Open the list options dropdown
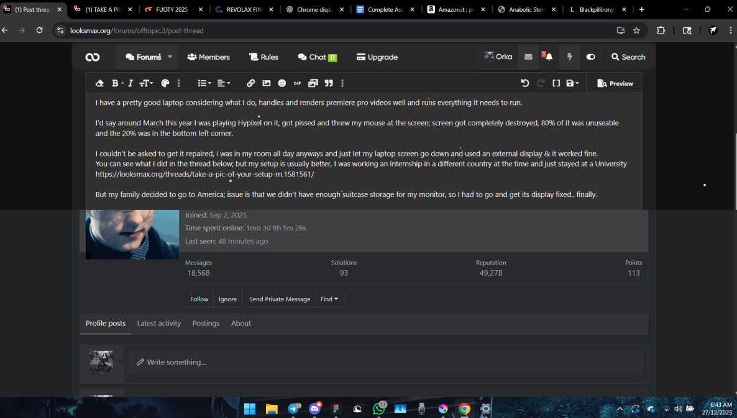 [x=204, y=83]
